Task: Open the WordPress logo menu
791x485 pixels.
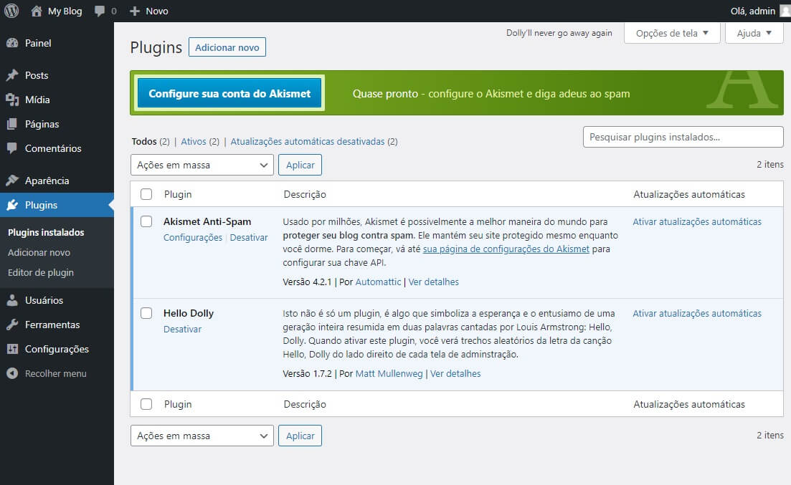Action: click(11, 11)
